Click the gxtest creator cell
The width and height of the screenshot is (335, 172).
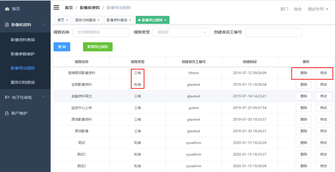click(194, 108)
